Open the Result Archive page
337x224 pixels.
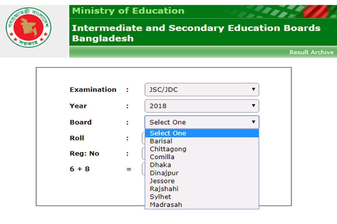click(312, 52)
